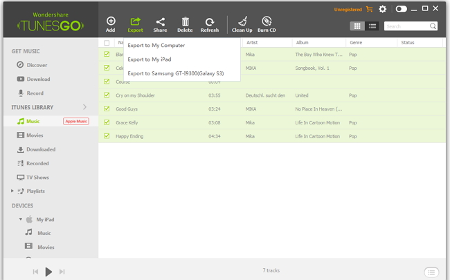450x280 pixels.
Task: Click the Good Guys track name
Action: click(x=127, y=109)
